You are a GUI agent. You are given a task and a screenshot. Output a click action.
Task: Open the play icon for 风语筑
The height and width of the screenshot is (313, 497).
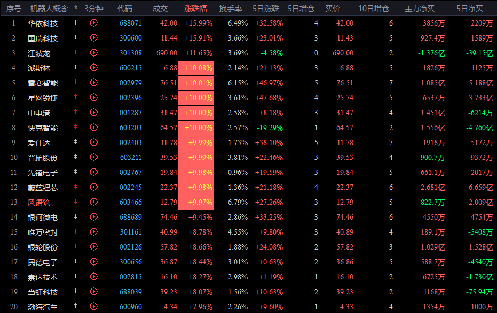93,202
